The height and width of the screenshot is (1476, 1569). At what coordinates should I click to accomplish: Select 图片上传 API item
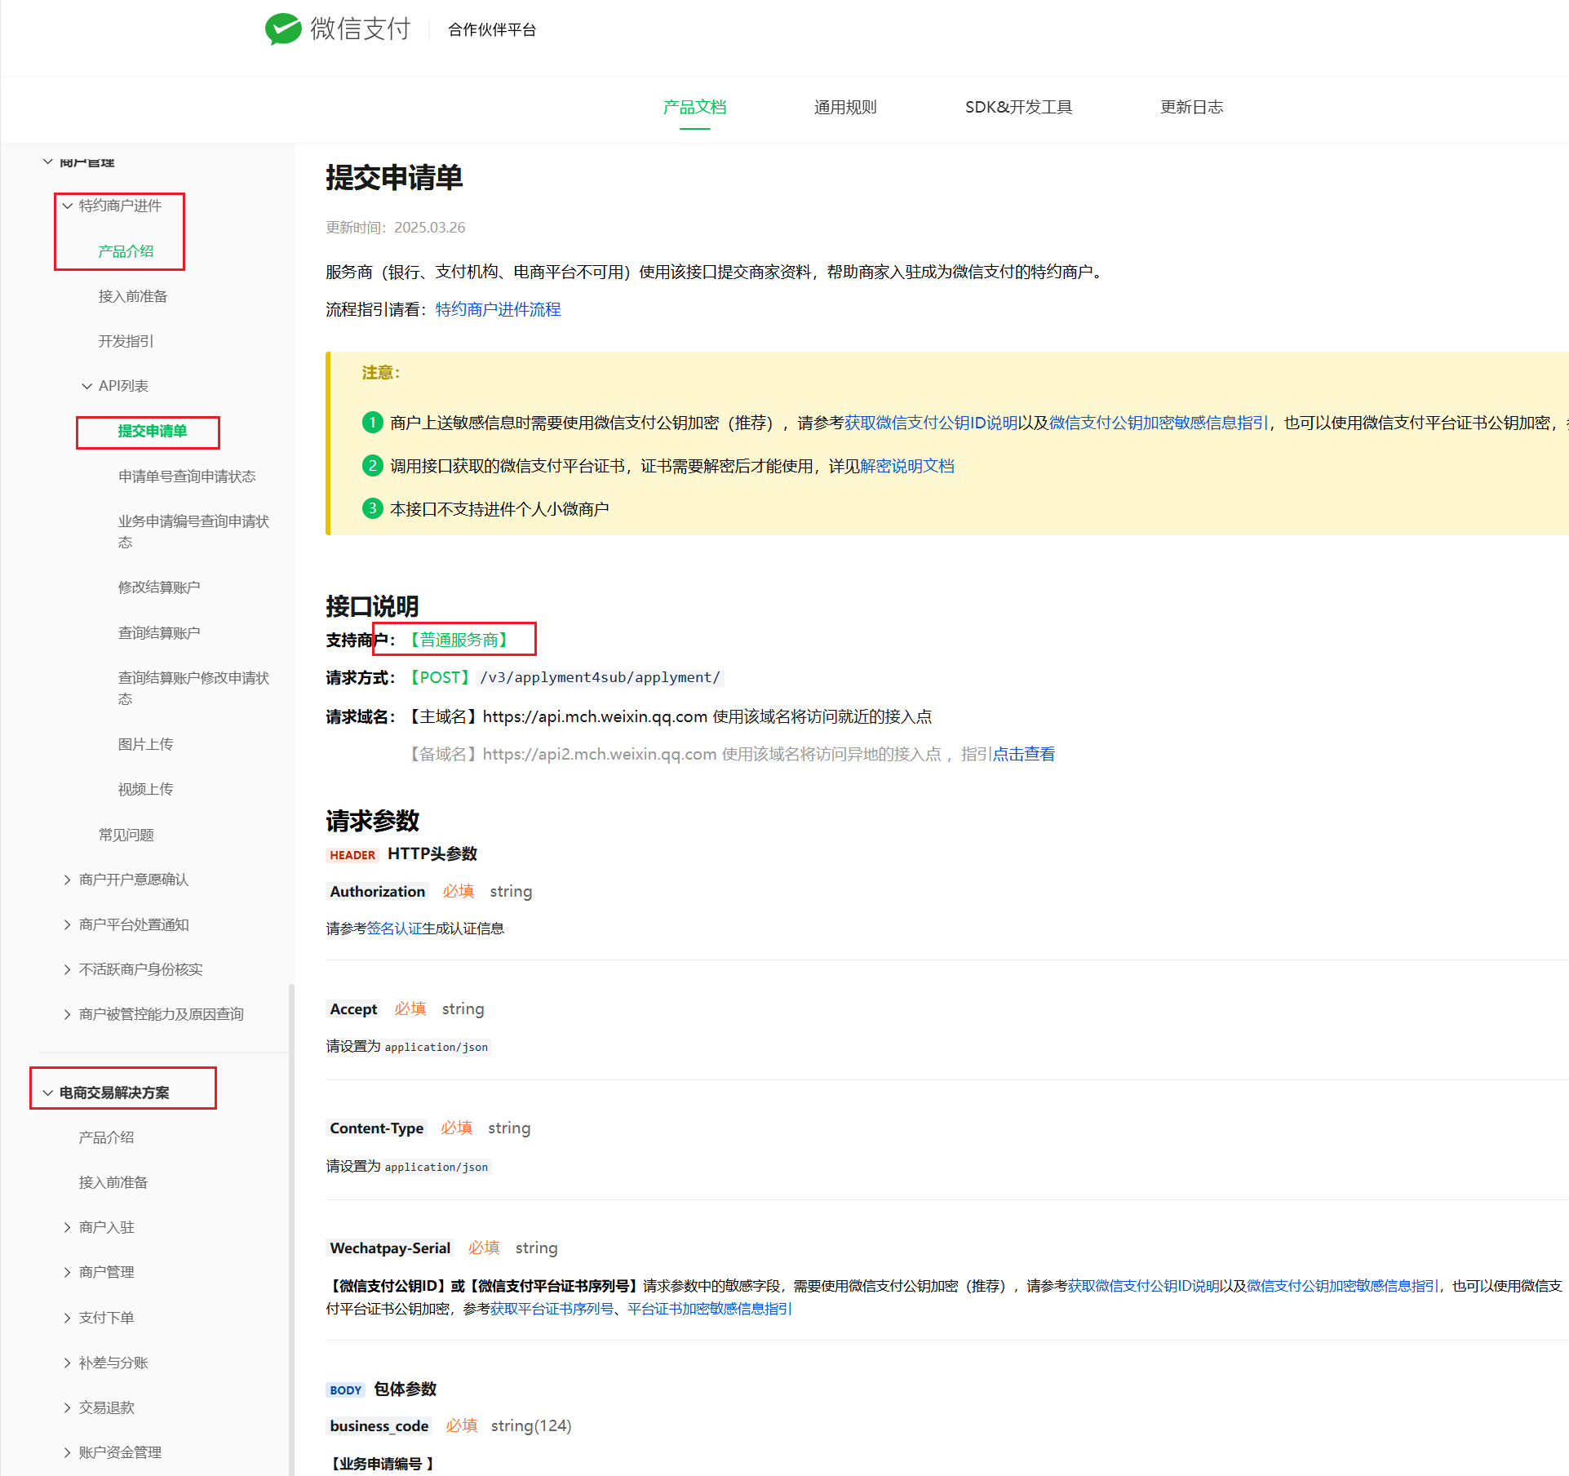145,744
